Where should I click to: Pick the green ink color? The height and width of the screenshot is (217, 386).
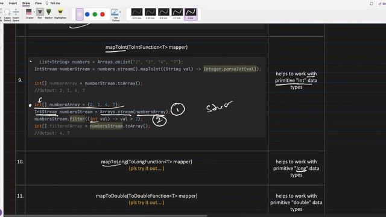coord(95,14)
